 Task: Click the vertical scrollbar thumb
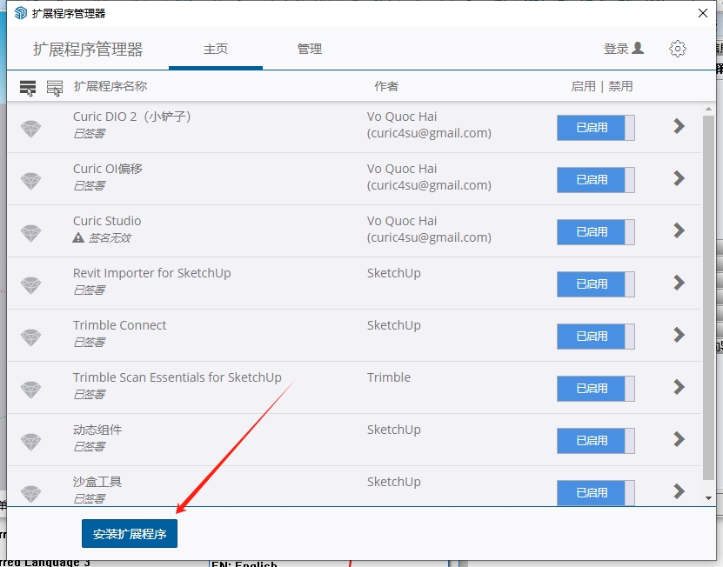click(x=709, y=297)
